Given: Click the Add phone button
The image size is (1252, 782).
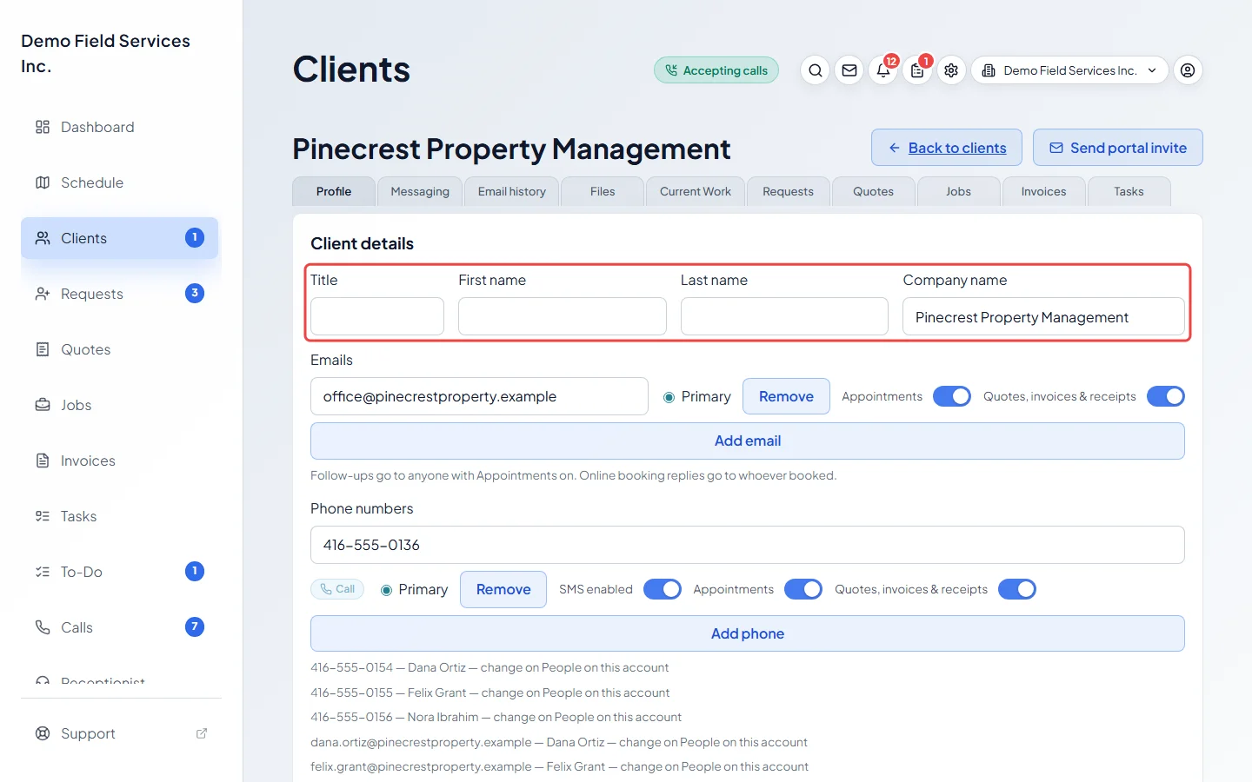Looking at the screenshot, I should (x=748, y=633).
